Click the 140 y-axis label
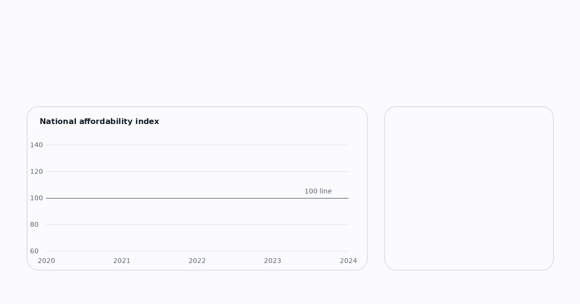Viewport: 580px width, 304px height. coord(36,145)
